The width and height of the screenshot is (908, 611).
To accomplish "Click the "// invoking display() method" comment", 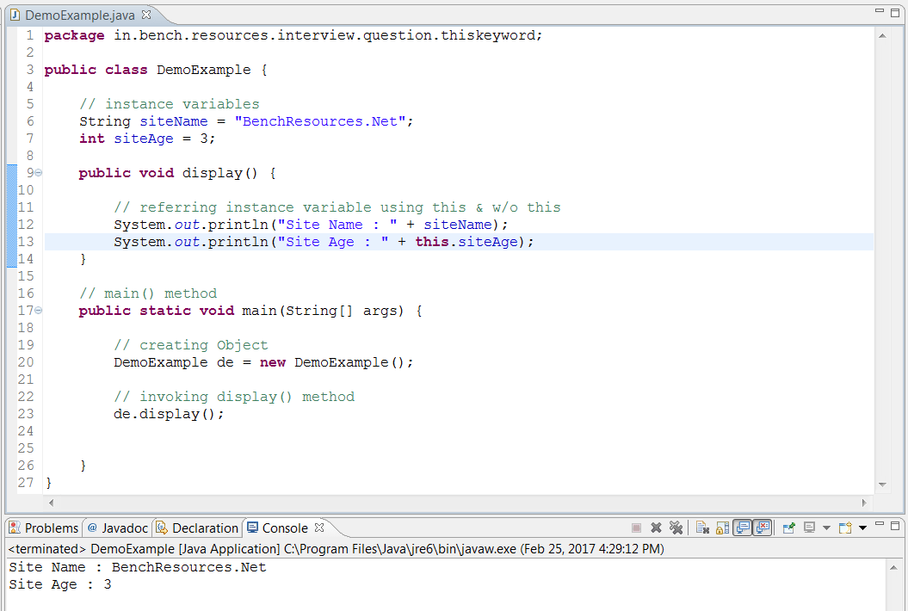I will [x=234, y=397].
